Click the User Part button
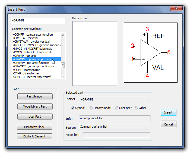 pyautogui.click(x=35, y=117)
